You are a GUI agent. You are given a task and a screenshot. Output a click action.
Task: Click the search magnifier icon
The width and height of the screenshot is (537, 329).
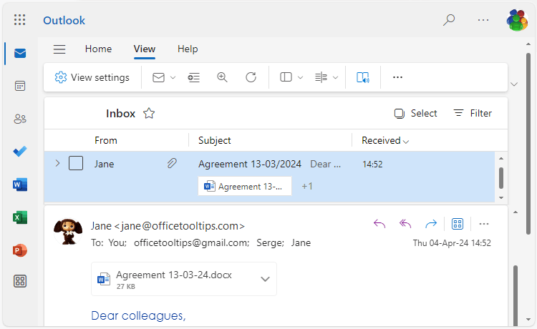point(449,20)
